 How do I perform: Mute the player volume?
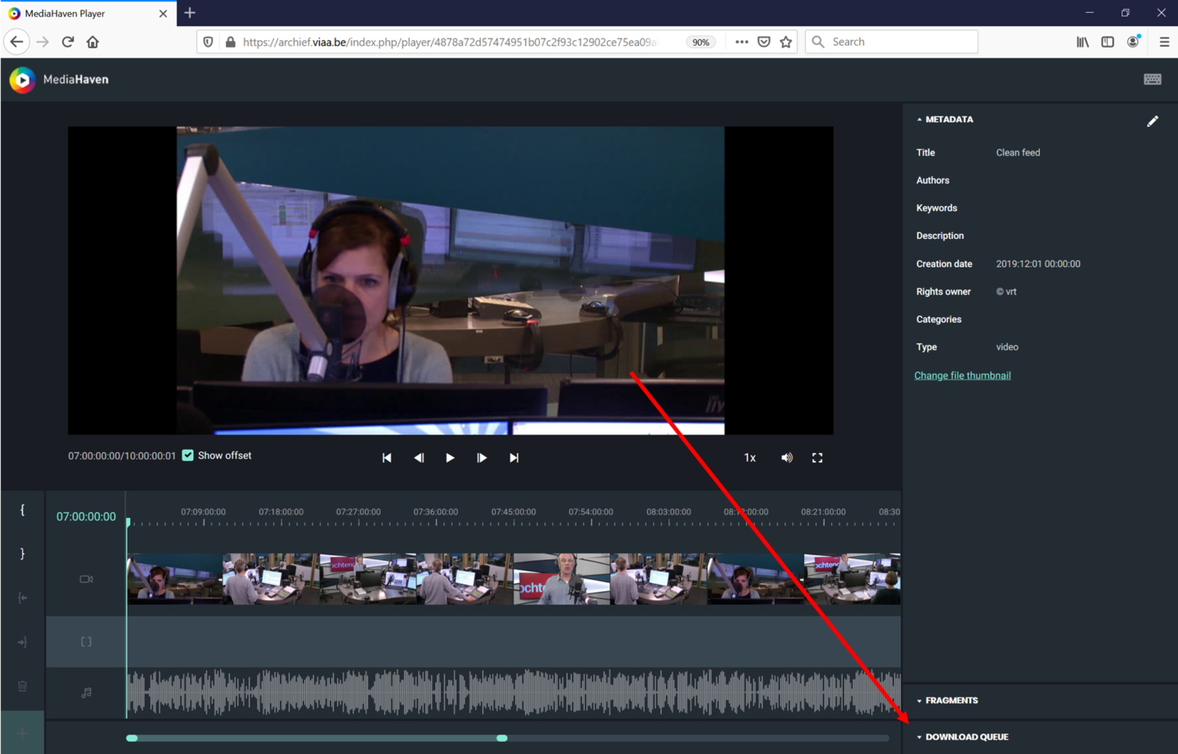point(786,458)
